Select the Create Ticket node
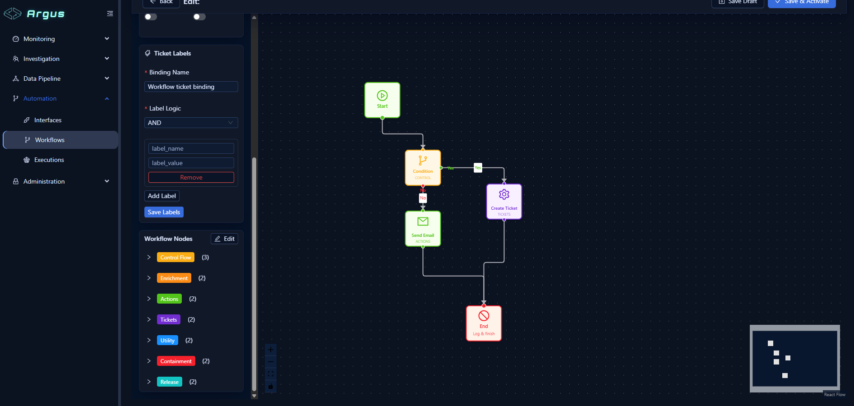This screenshot has width=854, height=406. pos(504,202)
